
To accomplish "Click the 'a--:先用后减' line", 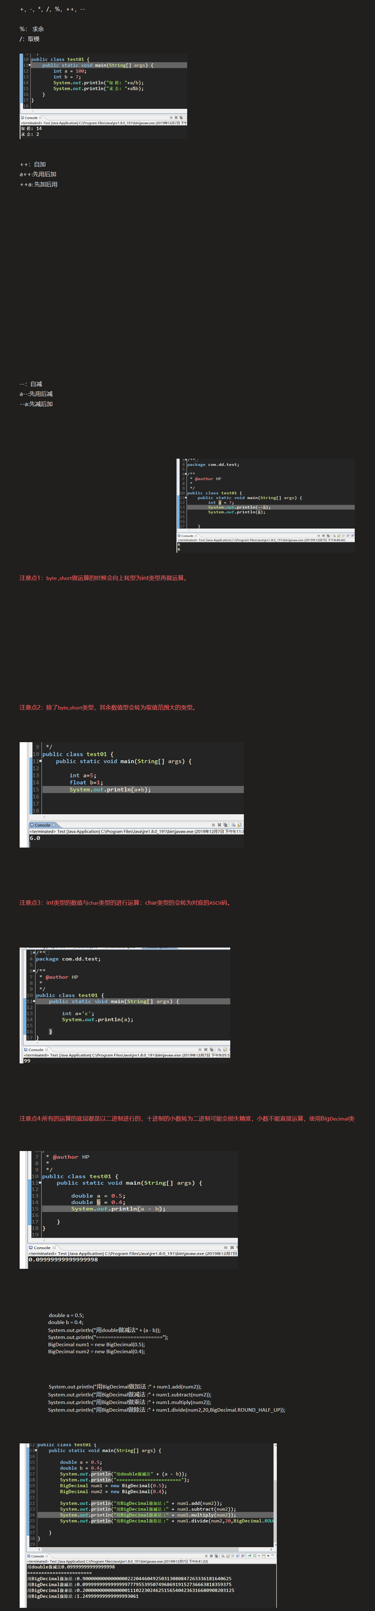I will point(36,394).
